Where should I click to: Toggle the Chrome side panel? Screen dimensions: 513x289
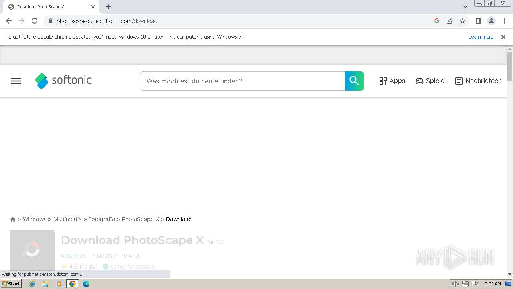pyautogui.click(x=479, y=21)
